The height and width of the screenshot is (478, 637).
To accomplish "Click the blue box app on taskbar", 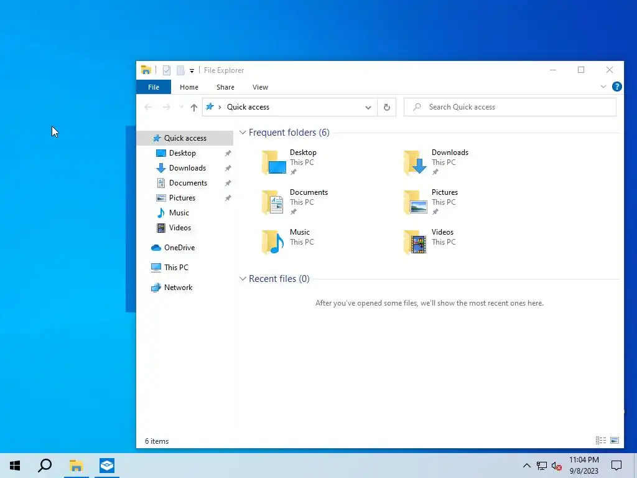I will coord(107,466).
